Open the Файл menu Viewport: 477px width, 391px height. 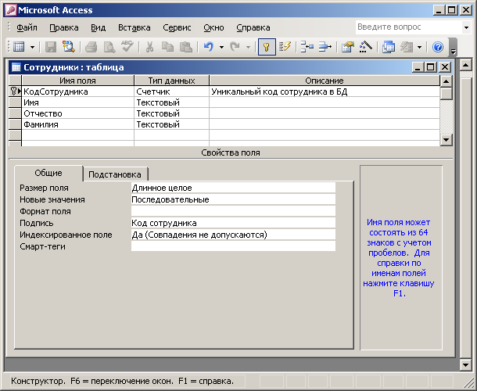click(x=27, y=27)
